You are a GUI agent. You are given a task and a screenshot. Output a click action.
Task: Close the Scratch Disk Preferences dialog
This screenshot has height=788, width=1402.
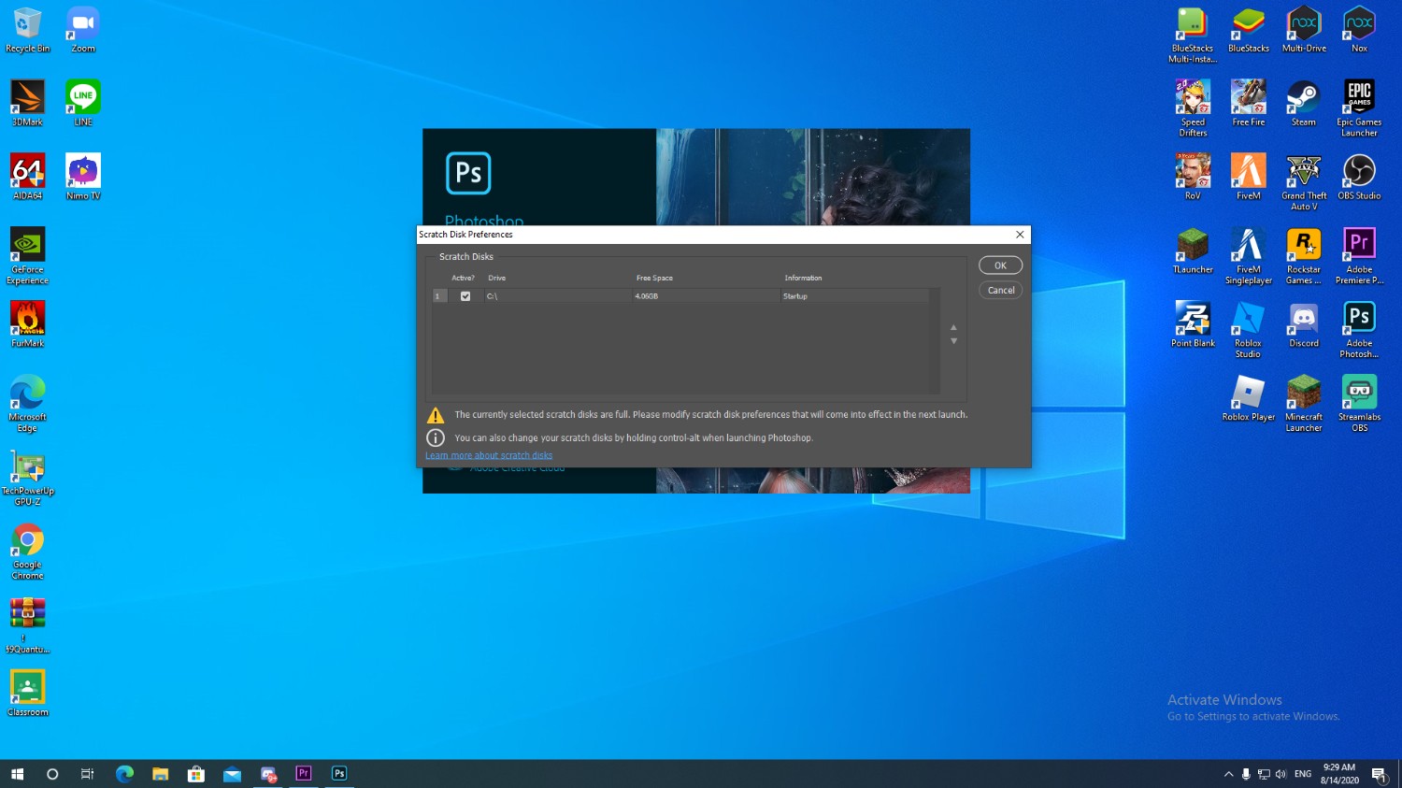point(1020,235)
